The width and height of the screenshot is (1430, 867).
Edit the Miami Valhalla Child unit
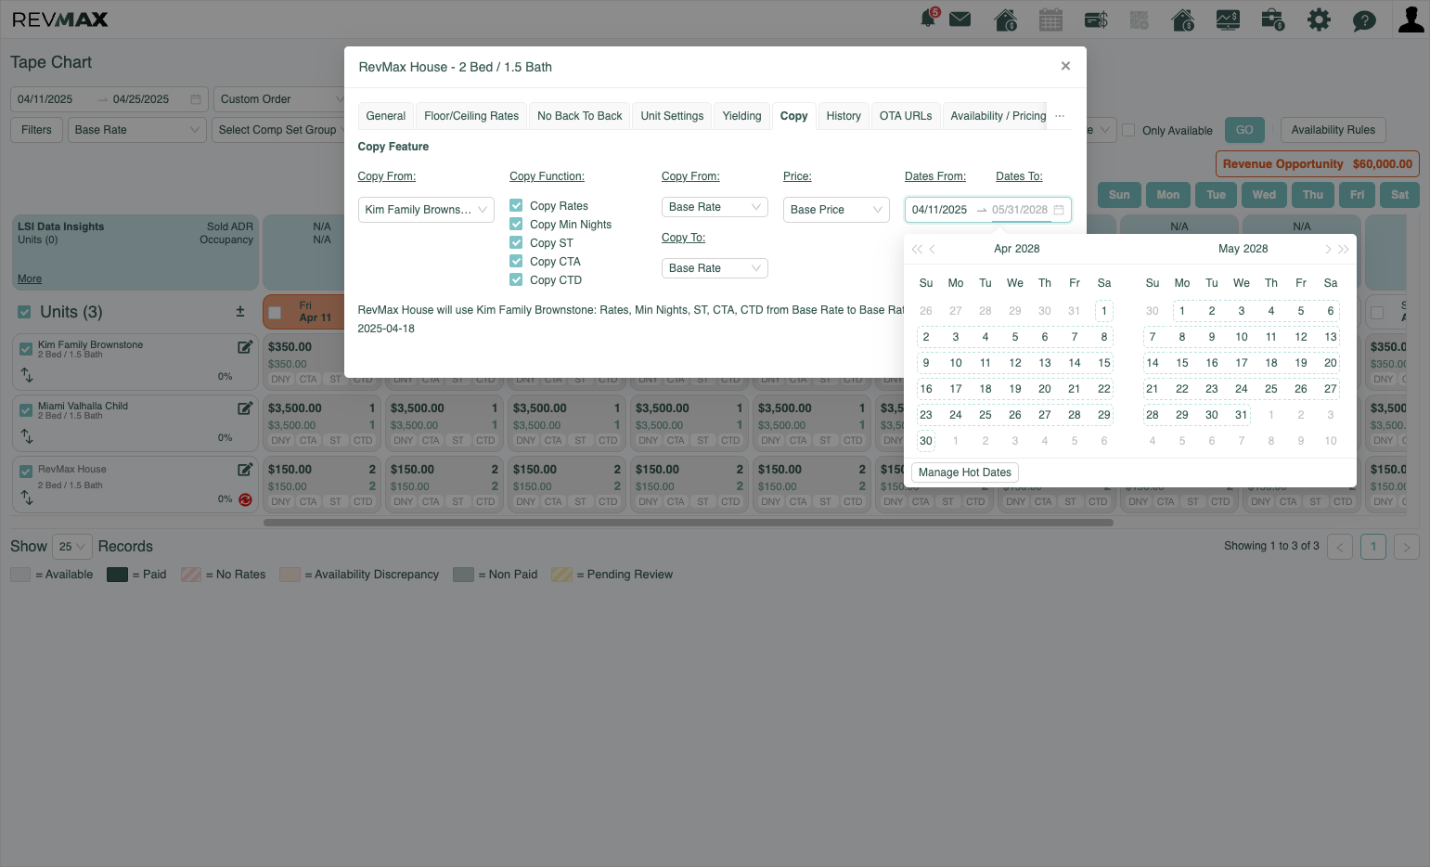[245, 408]
